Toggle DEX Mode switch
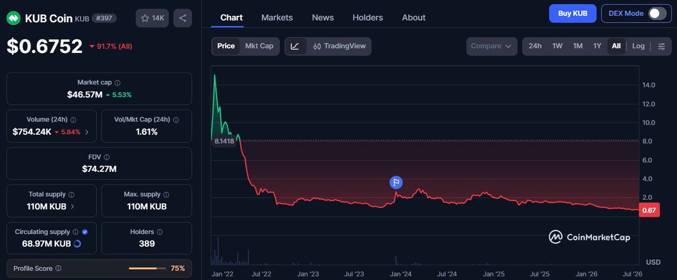 (657, 14)
